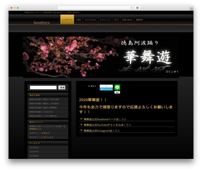Open recent post 最終日 二本目 変更
Screen dimensions: 202x171
click(x=44, y=99)
